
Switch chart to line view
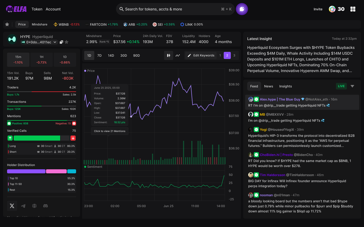[178, 55]
